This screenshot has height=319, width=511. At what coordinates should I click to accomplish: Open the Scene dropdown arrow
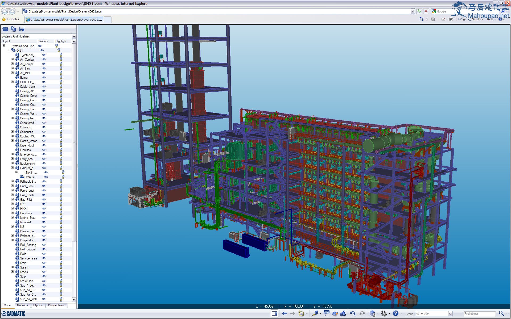coord(450,314)
